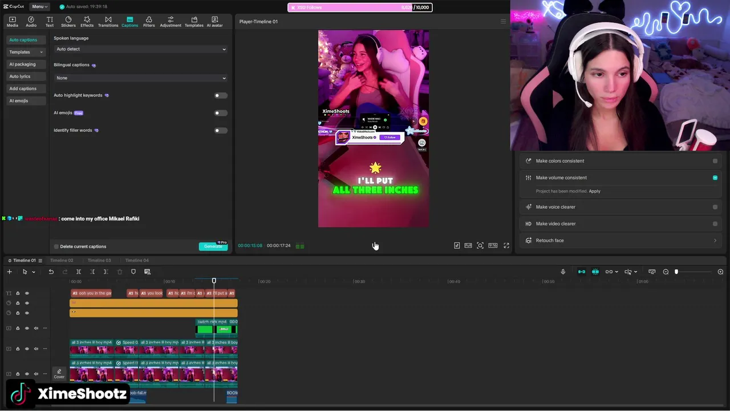The width and height of the screenshot is (730, 411).
Task: Zoom out the timeline with minus magnifier
Action: pyautogui.click(x=666, y=272)
